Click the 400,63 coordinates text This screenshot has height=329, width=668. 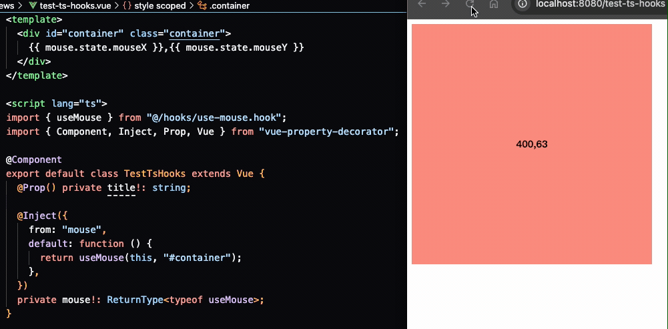[532, 144]
